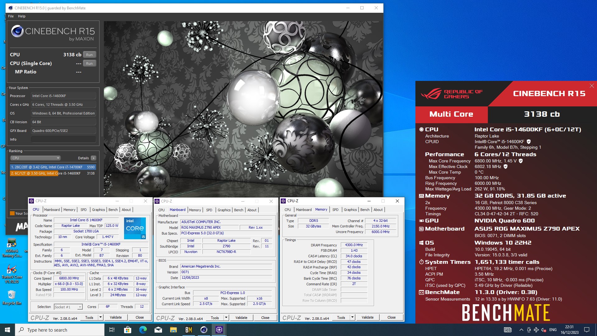Switch to Mainboard tab in first CPU-Z window
The width and height of the screenshot is (597, 336).
point(52,210)
